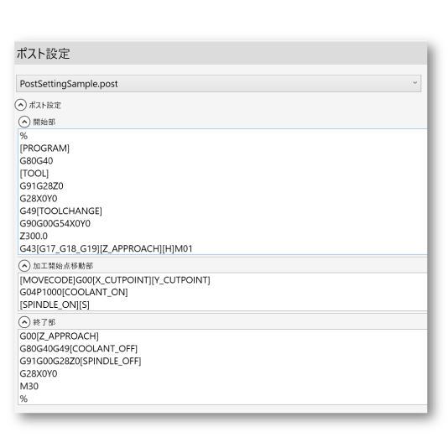
Task: Collapse the ポスト設定 section chevron
Action: click(x=21, y=105)
